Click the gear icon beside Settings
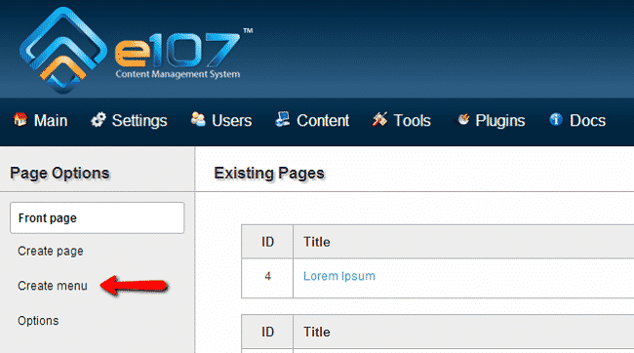 pyautogui.click(x=99, y=120)
